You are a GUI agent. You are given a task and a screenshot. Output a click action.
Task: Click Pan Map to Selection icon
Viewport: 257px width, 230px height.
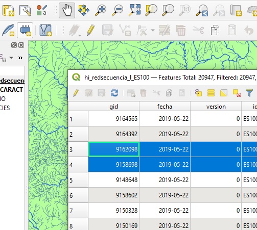tap(84, 11)
